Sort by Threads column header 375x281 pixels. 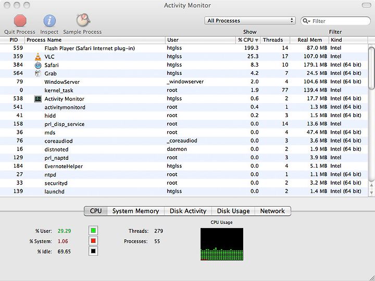[276, 40]
